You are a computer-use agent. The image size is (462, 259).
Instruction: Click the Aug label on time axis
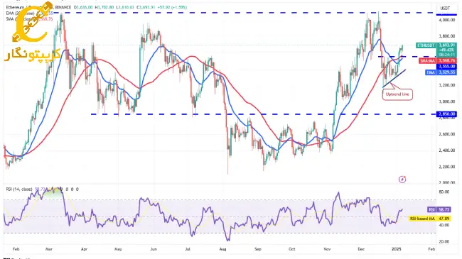(222, 249)
